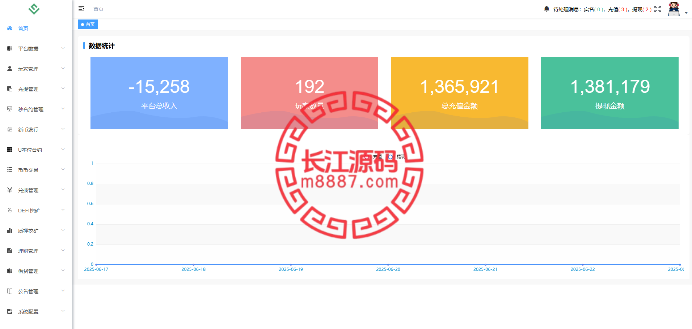Open the 平台数据 menu label
692x329 pixels.
tap(28, 49)
